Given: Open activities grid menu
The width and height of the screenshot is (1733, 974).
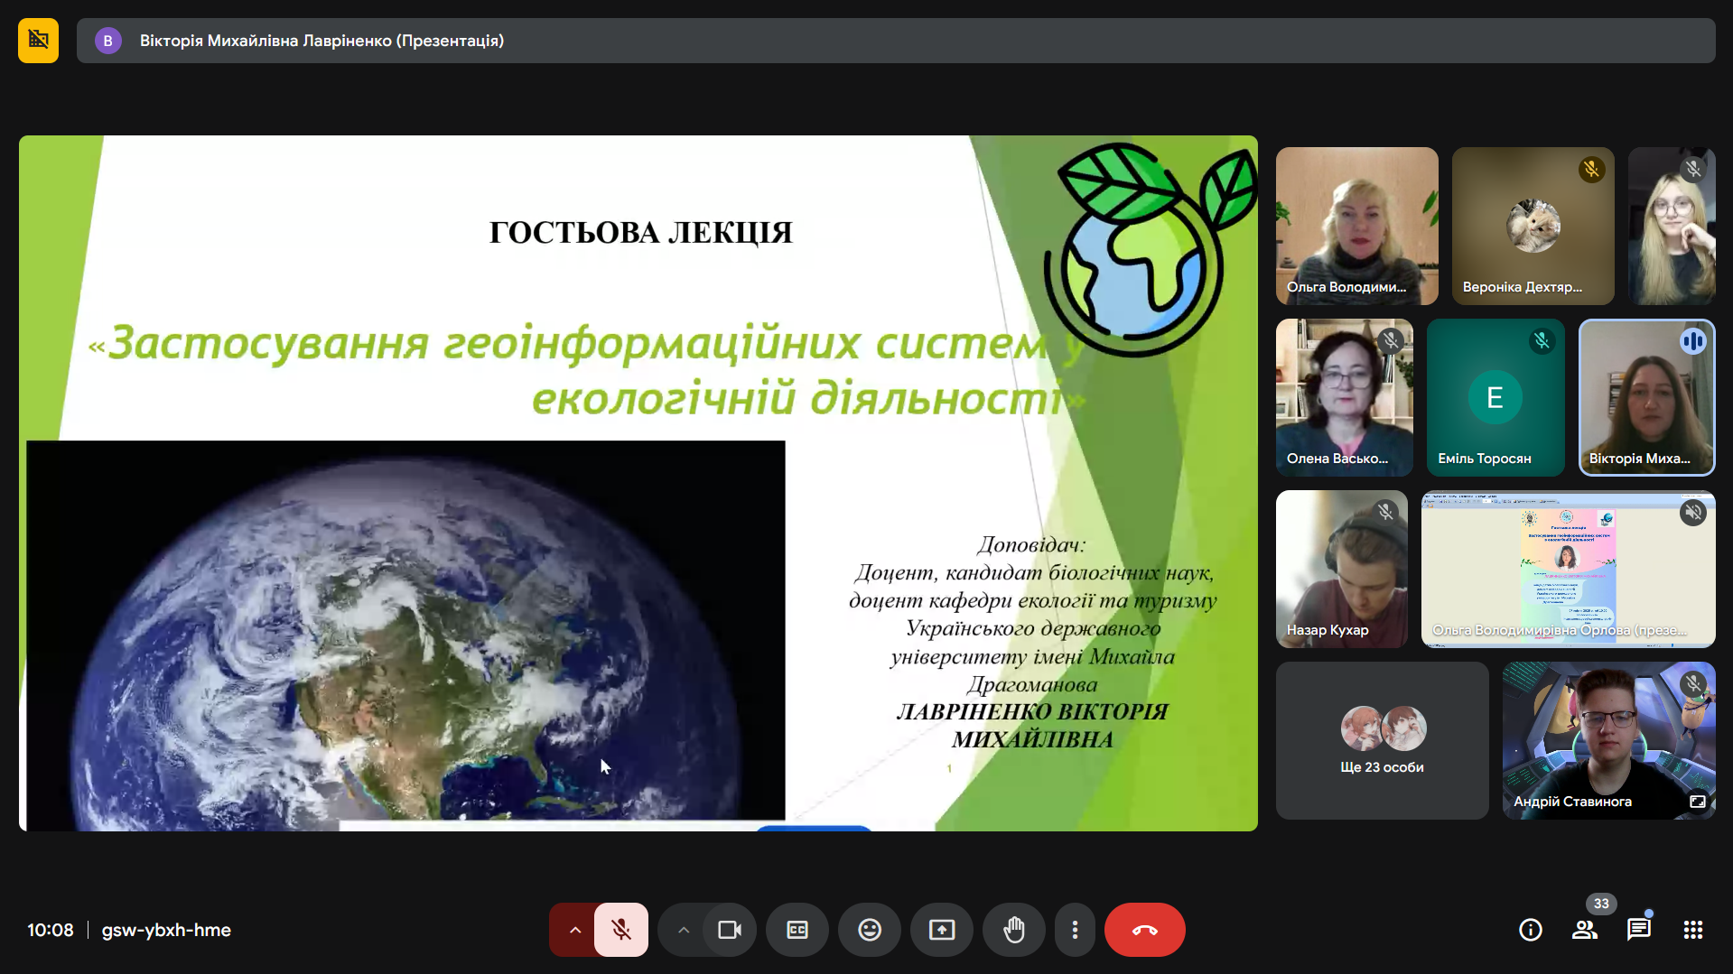Looking at the screenshot, I should tap(1693, 930).
